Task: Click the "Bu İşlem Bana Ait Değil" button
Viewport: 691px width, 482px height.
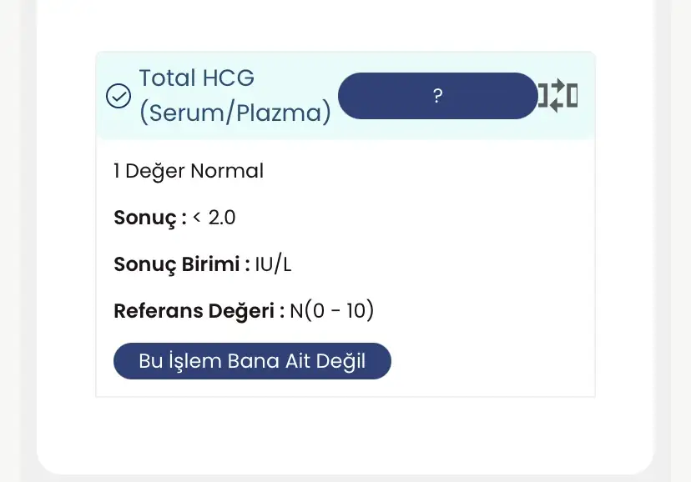Action: (252, 362)
